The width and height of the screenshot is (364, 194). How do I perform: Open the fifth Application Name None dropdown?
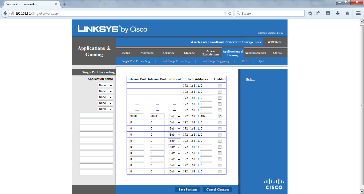coord(105,109)
